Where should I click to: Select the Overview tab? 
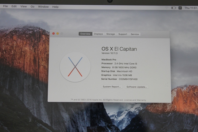point(85,34)
